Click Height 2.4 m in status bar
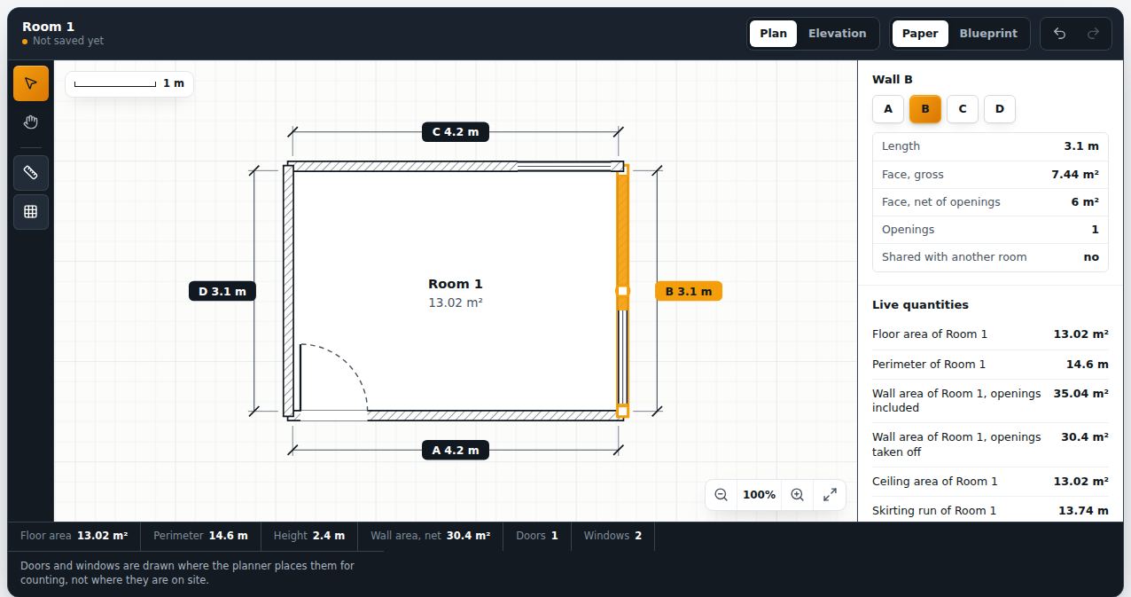 [x=308, y=536]
